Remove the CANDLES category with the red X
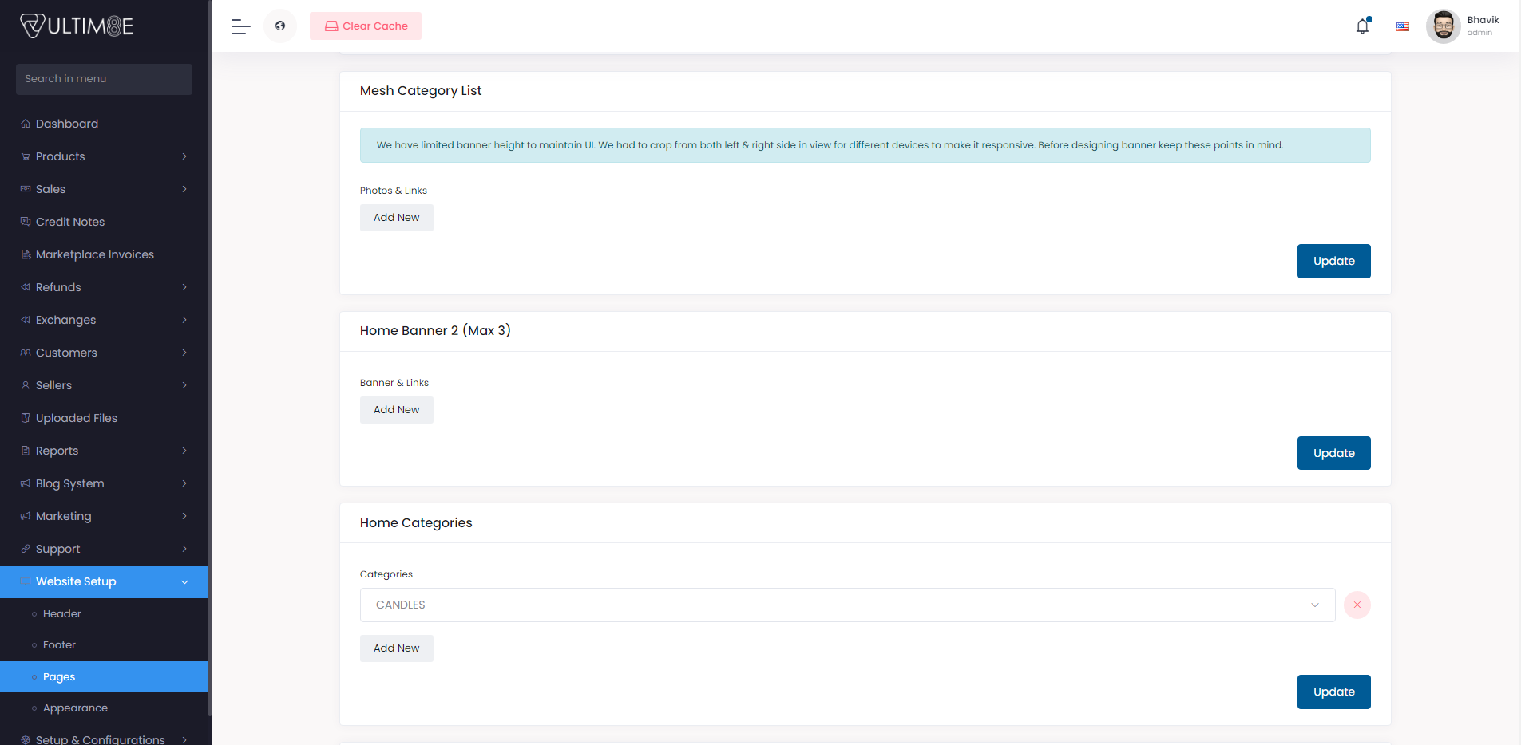The height and width of the screenshot is (745, 1521). pyautogui.click(x=1357, y=605)
